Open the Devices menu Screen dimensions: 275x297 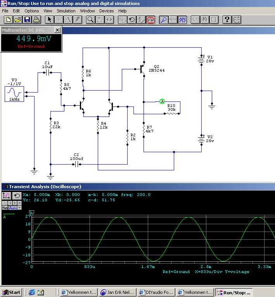coord(106,11)
